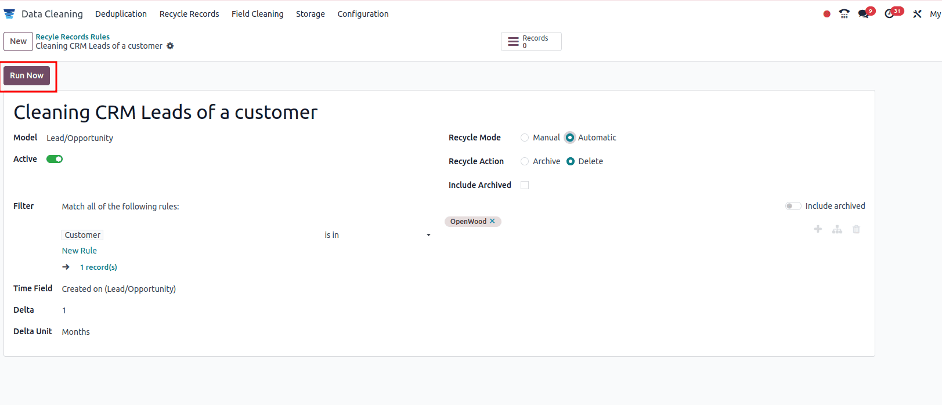Open the Configuration menu
The height and width of the screenshot is (405, 942).
[363, 14]
